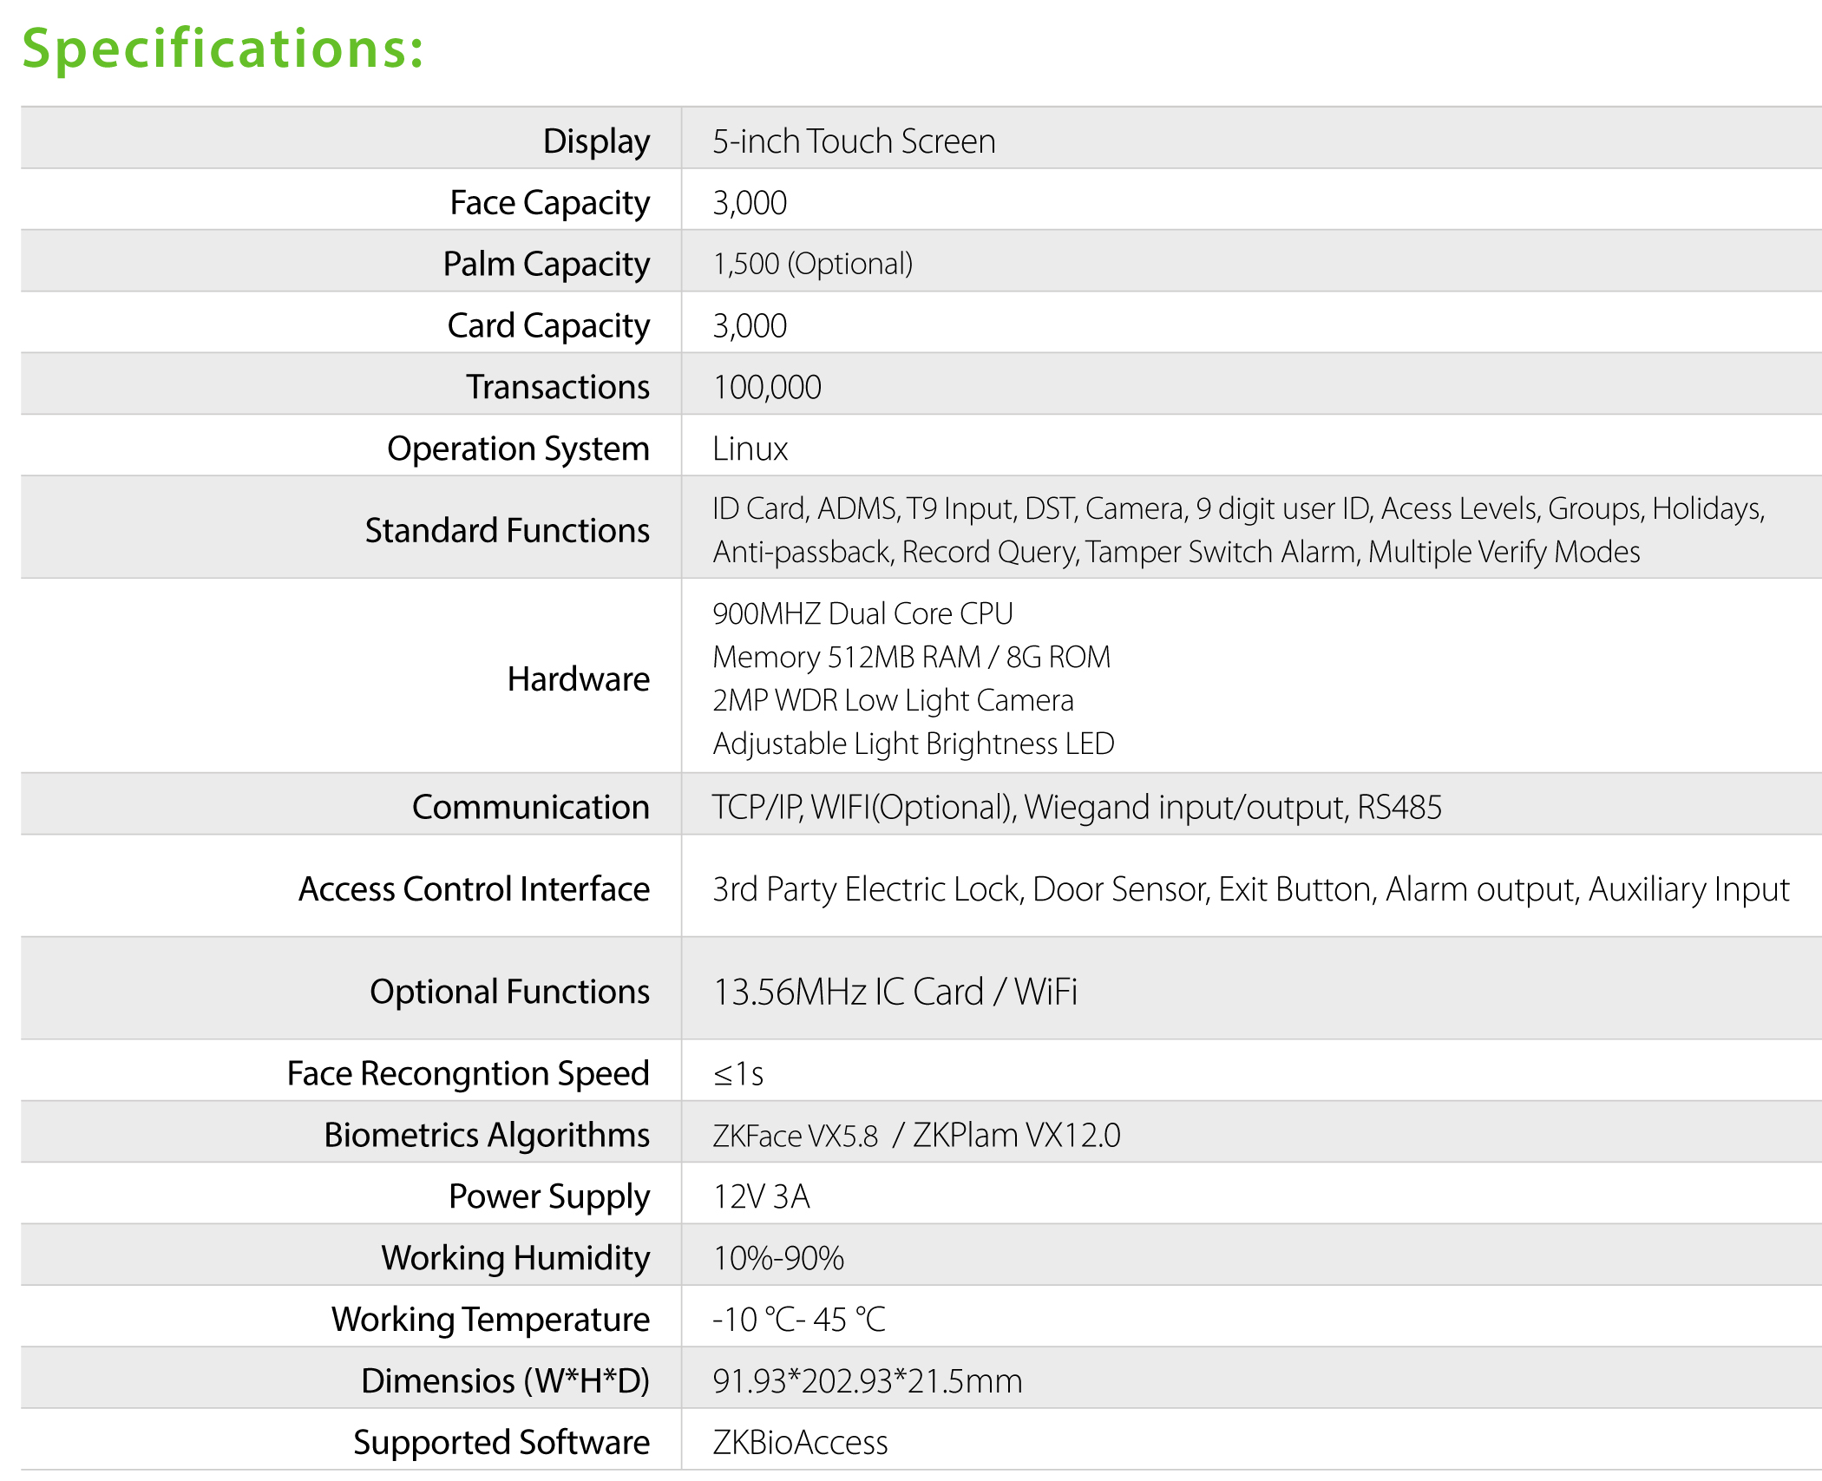This screenshot has width=1822, height=1481.
Task: Click the Access Control Interface label
Action: tap(474, 889)
